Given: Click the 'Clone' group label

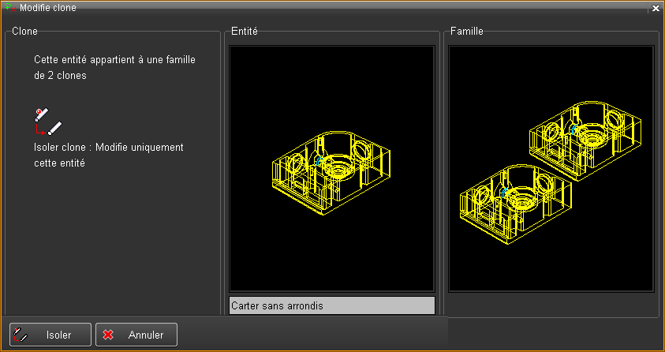Looking at the screenshot, I should coord(25,32).
